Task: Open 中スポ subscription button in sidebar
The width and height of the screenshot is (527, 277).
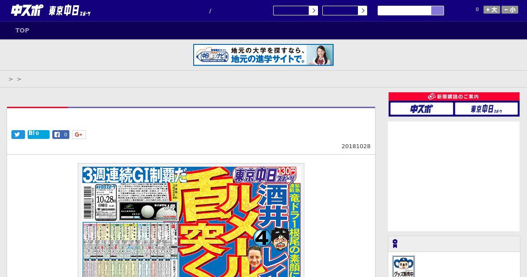Action: 422,109
